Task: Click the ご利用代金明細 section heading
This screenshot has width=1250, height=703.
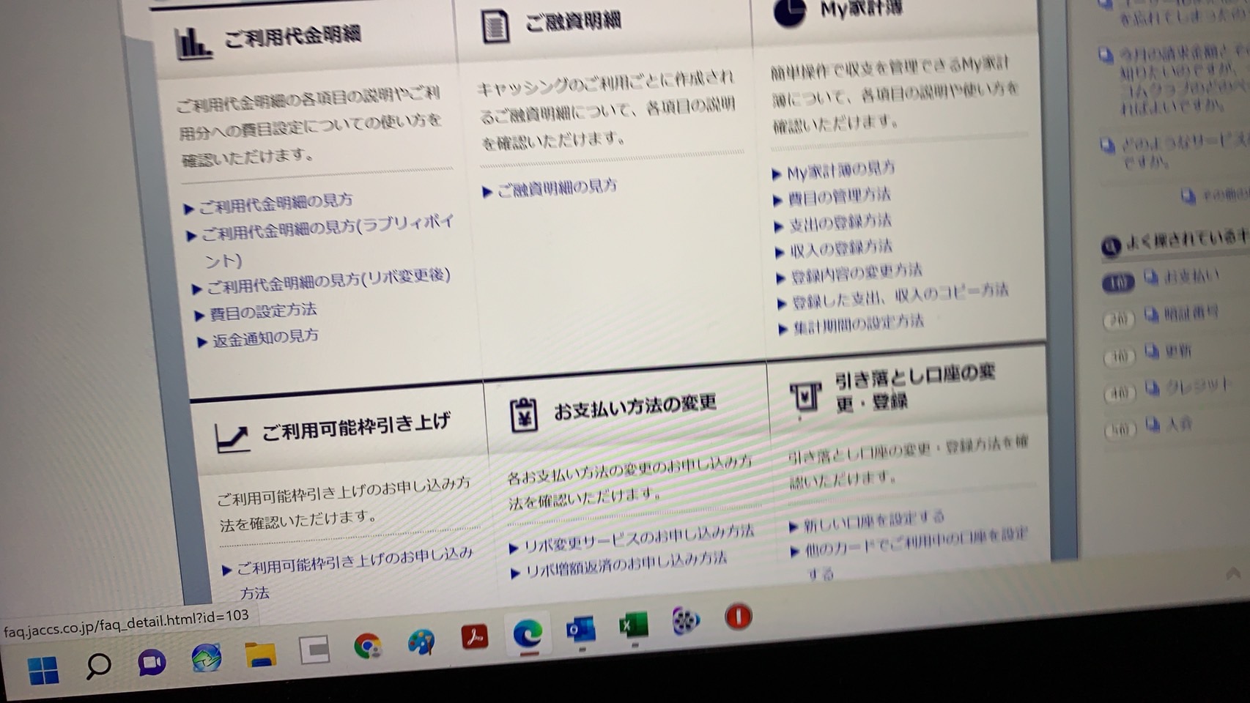Action: click(292, 35)
